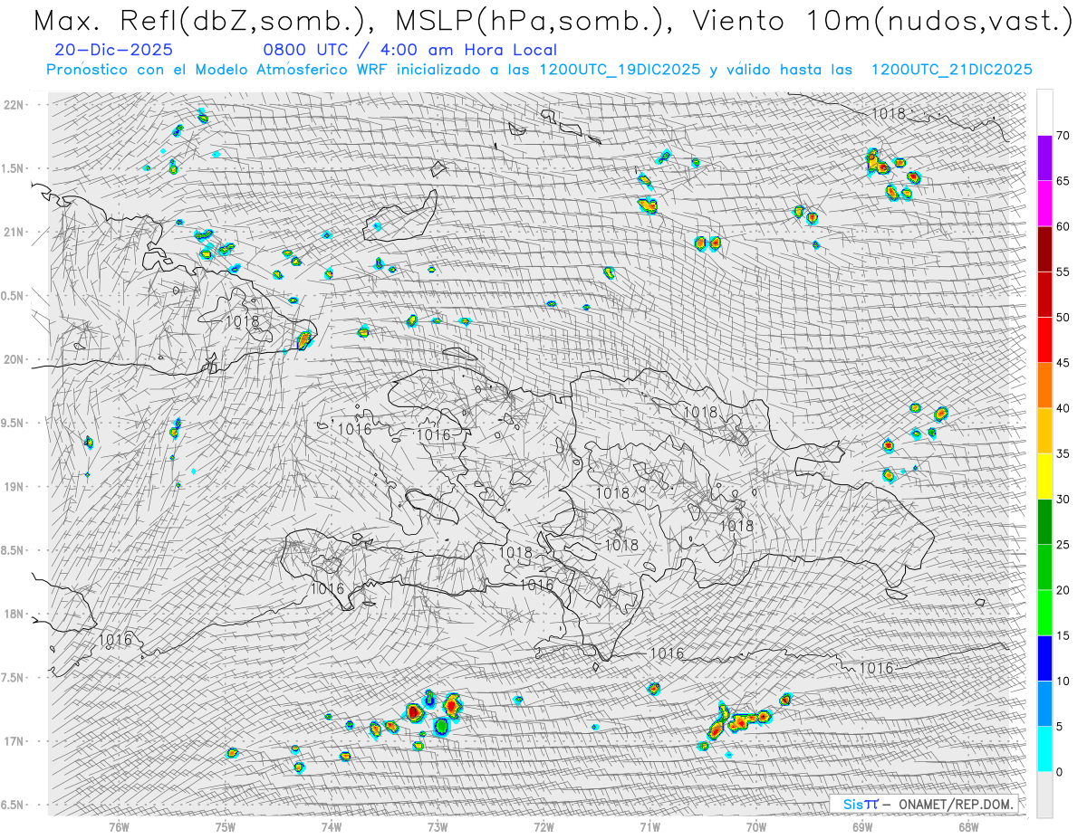The image size is (1087, 839).
Task: Click the colorbar value "45"
Action: click(1063, 363)
